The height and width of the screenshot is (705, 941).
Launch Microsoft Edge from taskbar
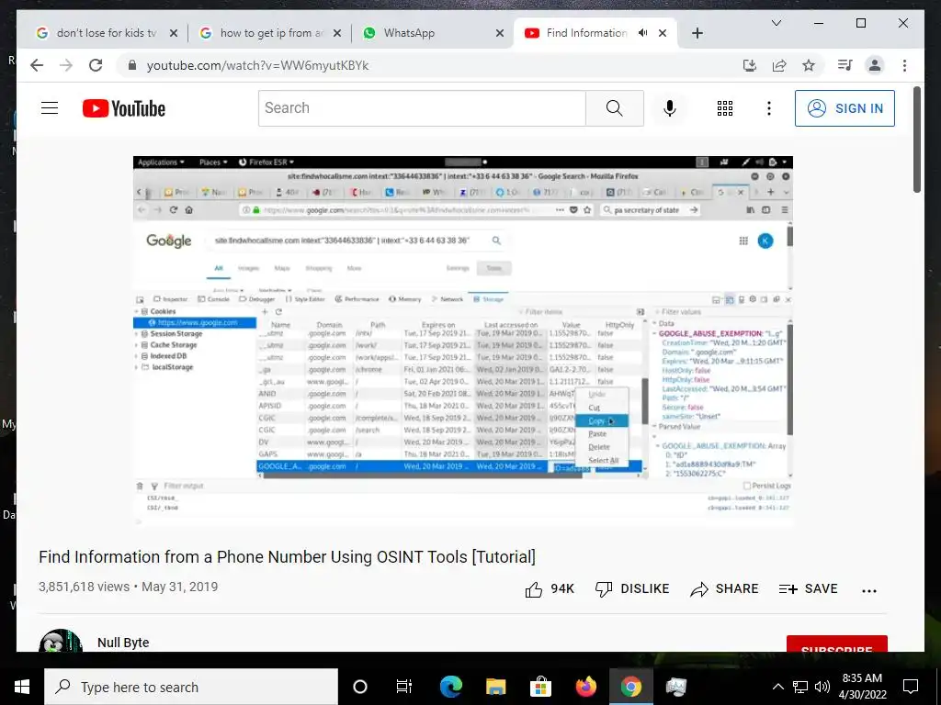pos(450,687)
